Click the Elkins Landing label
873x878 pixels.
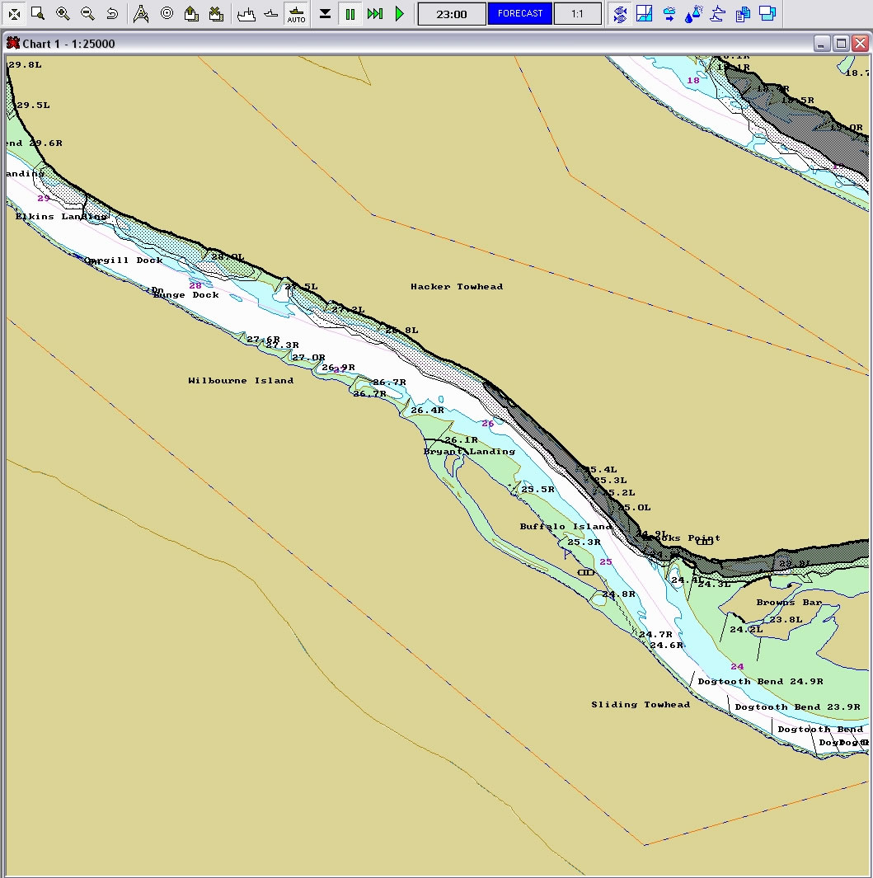point(61,217)
